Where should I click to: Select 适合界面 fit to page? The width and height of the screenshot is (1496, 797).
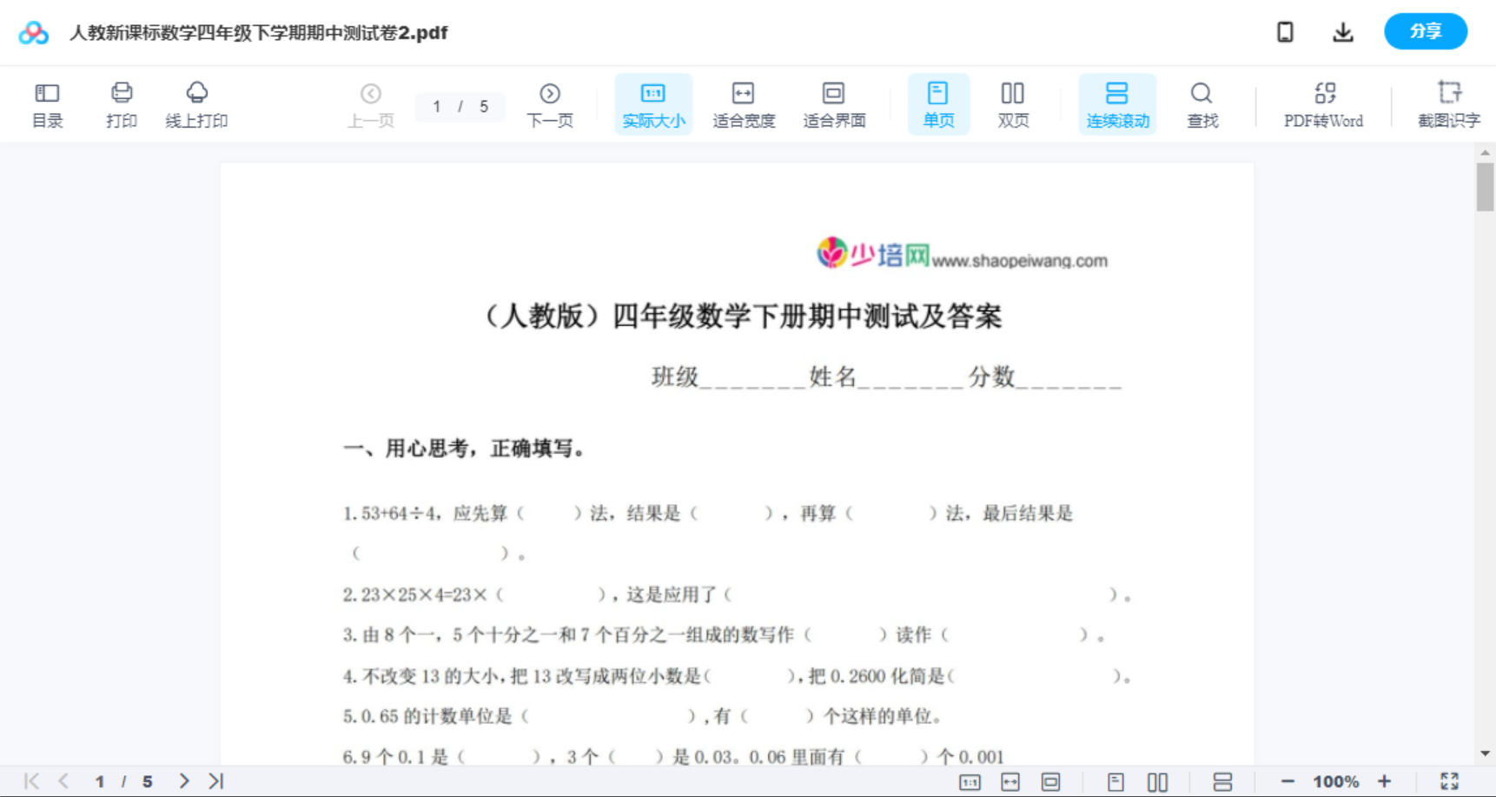click(834, 103)
